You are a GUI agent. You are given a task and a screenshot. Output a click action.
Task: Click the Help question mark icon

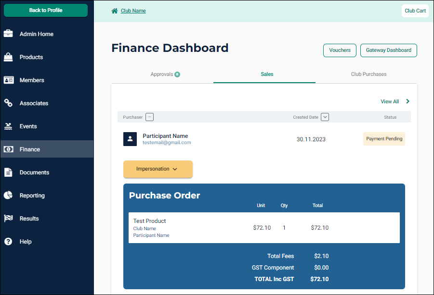(8, 242)
